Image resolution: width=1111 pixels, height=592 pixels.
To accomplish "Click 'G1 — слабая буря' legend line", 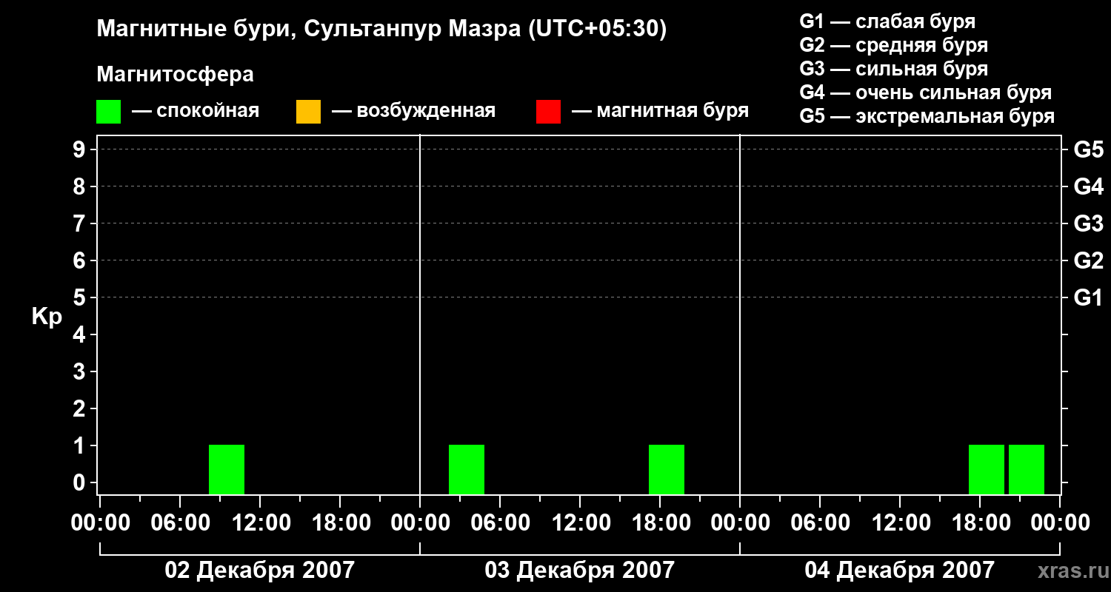I will coord(887,21).
